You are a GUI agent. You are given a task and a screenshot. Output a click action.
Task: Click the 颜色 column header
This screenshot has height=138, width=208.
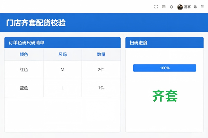[24, 55]
